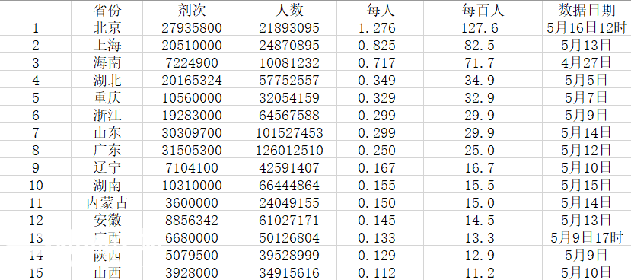Select the 0.717 per-person cell
Screen dimensions: 631x280
(380, 62)
